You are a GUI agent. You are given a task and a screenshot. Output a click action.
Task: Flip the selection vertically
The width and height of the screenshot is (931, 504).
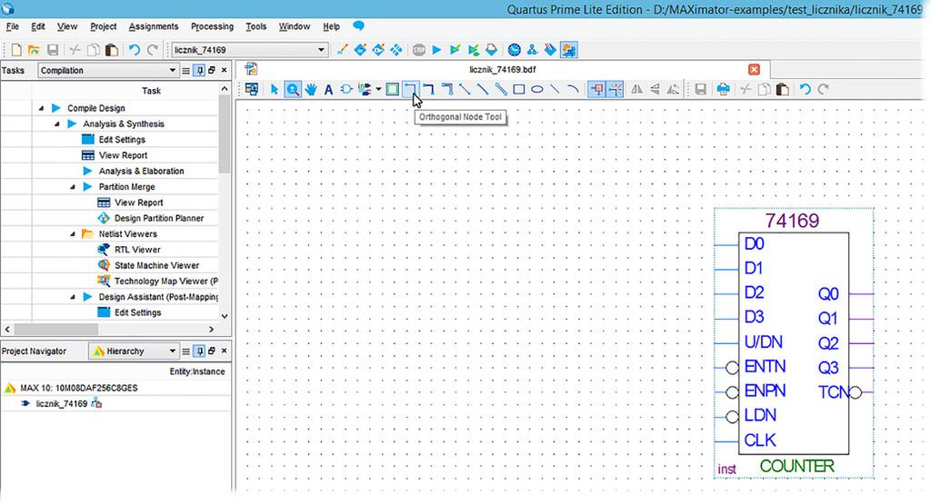pos(655,90)
